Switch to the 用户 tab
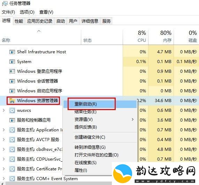The width and height of the screenshot is (199, 185). point(73,21)
